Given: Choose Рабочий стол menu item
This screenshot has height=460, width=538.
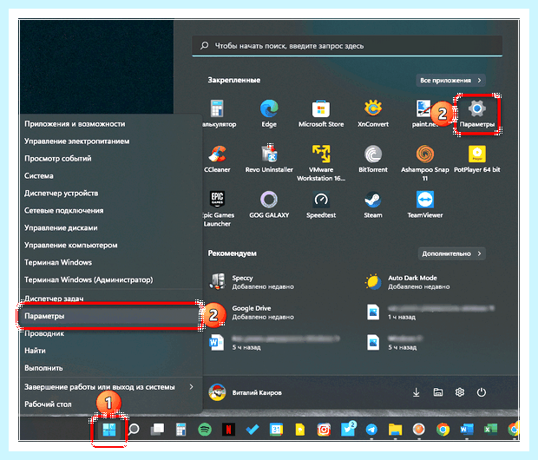Looking at the screenshot, I should coord(110,404).
